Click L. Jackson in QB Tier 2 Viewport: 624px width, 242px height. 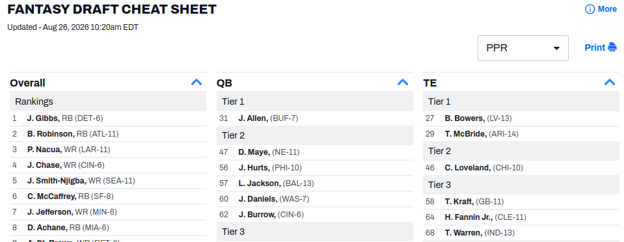click(260, 183)
